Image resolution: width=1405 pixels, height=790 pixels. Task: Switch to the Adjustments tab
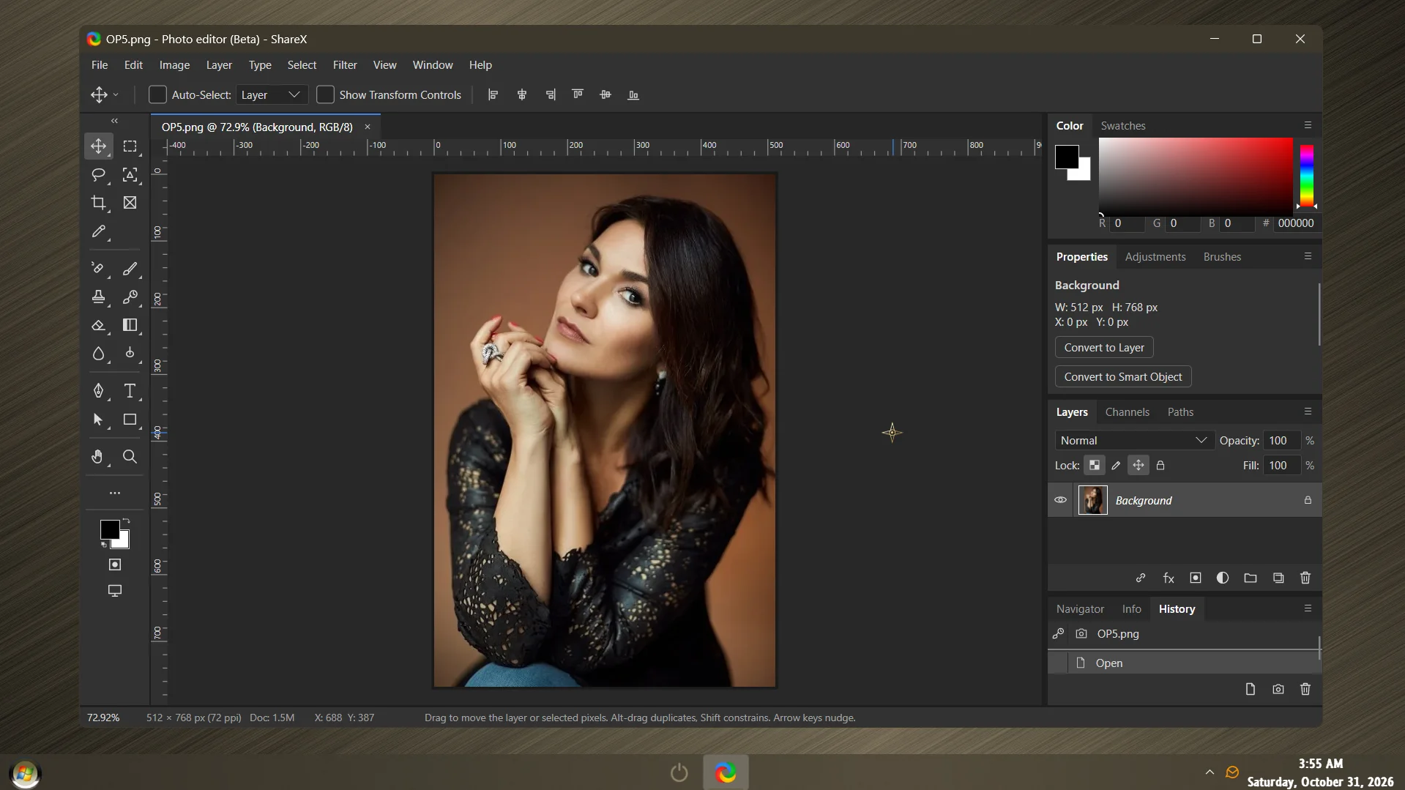click(1155, 256)
